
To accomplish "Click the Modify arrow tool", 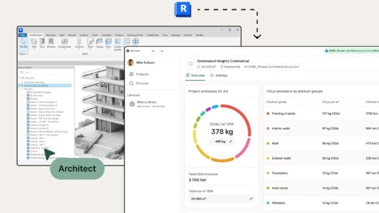I will point(24,42).
